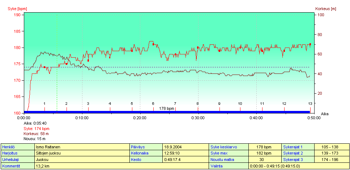350x170 pixels.
Task: Click the Syke max value 182 bpm
Action: coord(265,153)
